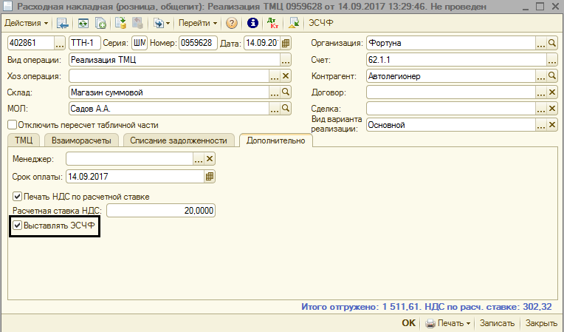
Task: Click the info icon in toolbar
Action: [x=253, y=24]
